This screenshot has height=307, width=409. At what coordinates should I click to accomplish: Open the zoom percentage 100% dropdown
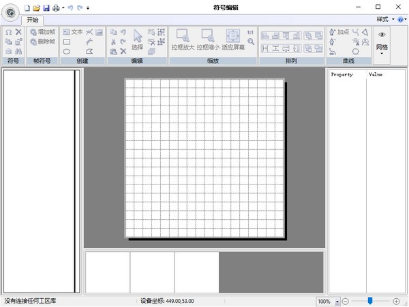pos(337,301)
